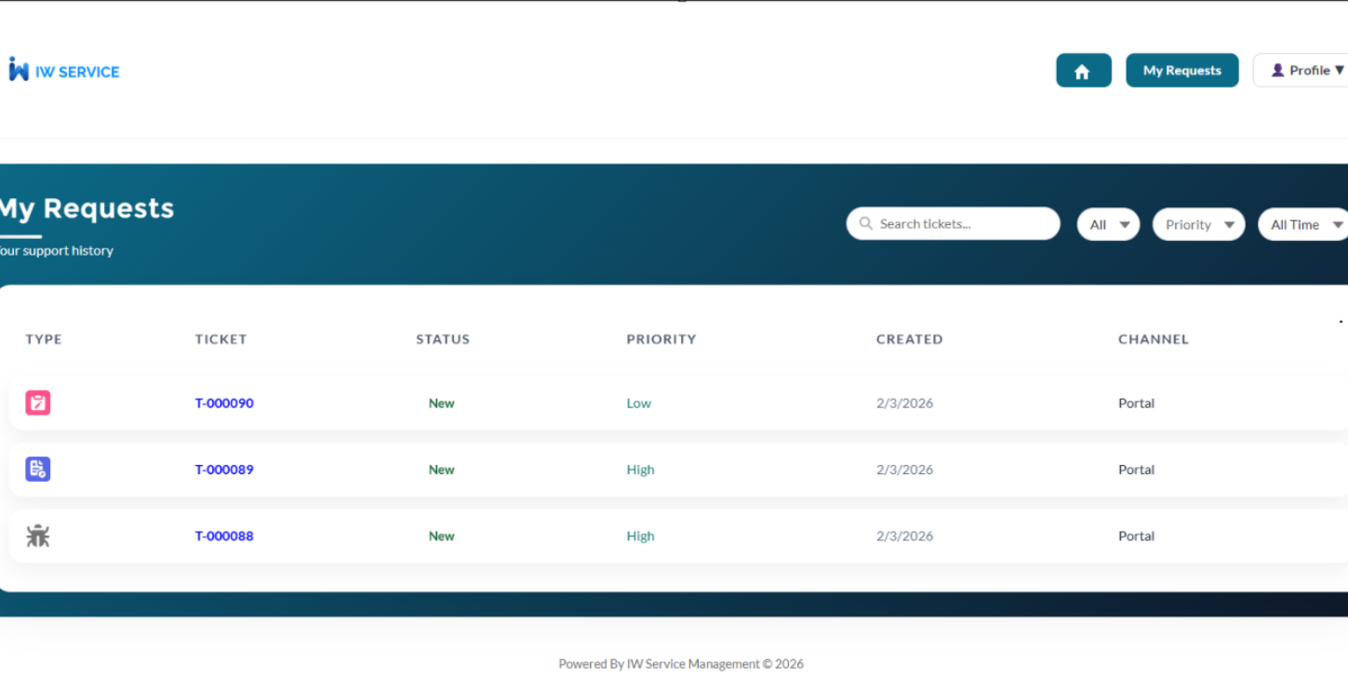The height and width of the screenshot is (676, 1348).
Task: Click New status of T-000090
Action: pyautogui.click(x=442, y=404)
